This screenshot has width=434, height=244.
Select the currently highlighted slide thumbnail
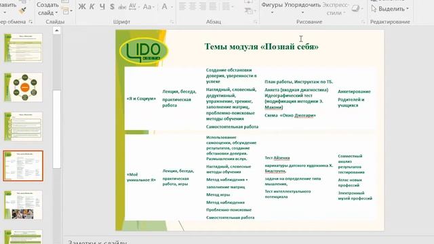tap(23, 165)
